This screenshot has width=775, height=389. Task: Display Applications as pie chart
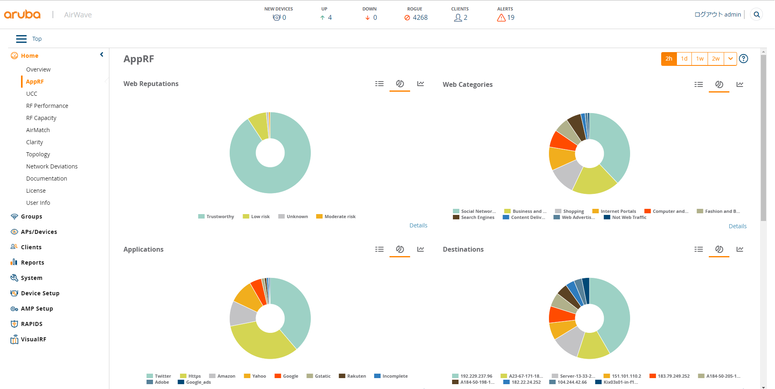400,249
